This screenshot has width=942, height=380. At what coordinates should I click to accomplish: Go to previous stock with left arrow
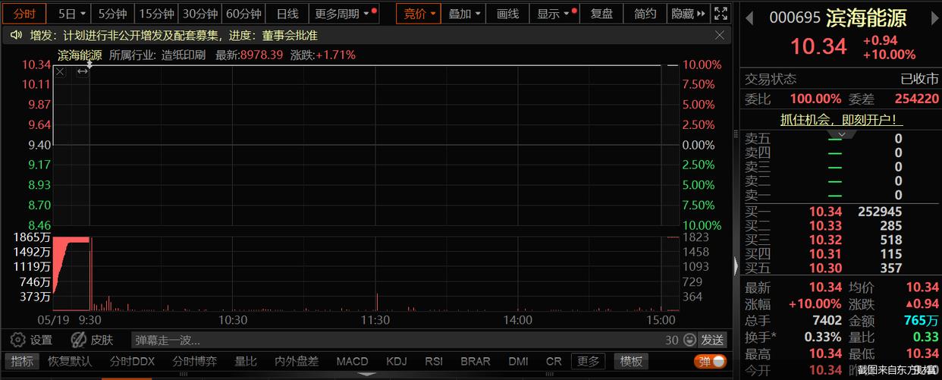click(x=750, y=17)
